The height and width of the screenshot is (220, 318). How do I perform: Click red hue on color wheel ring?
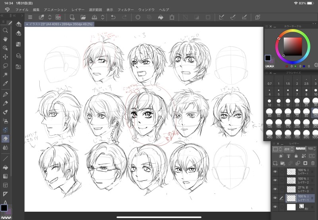coord(279,38)
